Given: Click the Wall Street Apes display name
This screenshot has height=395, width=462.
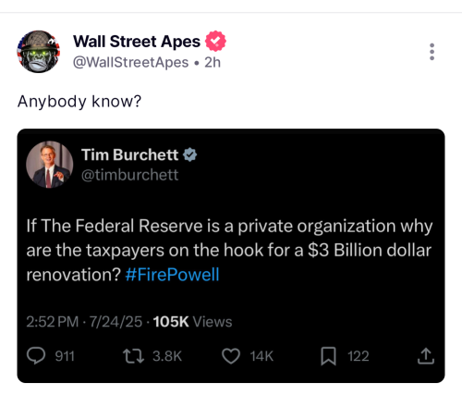Looking at the screenshot, I should [137, 42].
